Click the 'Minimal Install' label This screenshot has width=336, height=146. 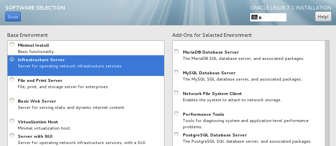(x=33, y=45)
